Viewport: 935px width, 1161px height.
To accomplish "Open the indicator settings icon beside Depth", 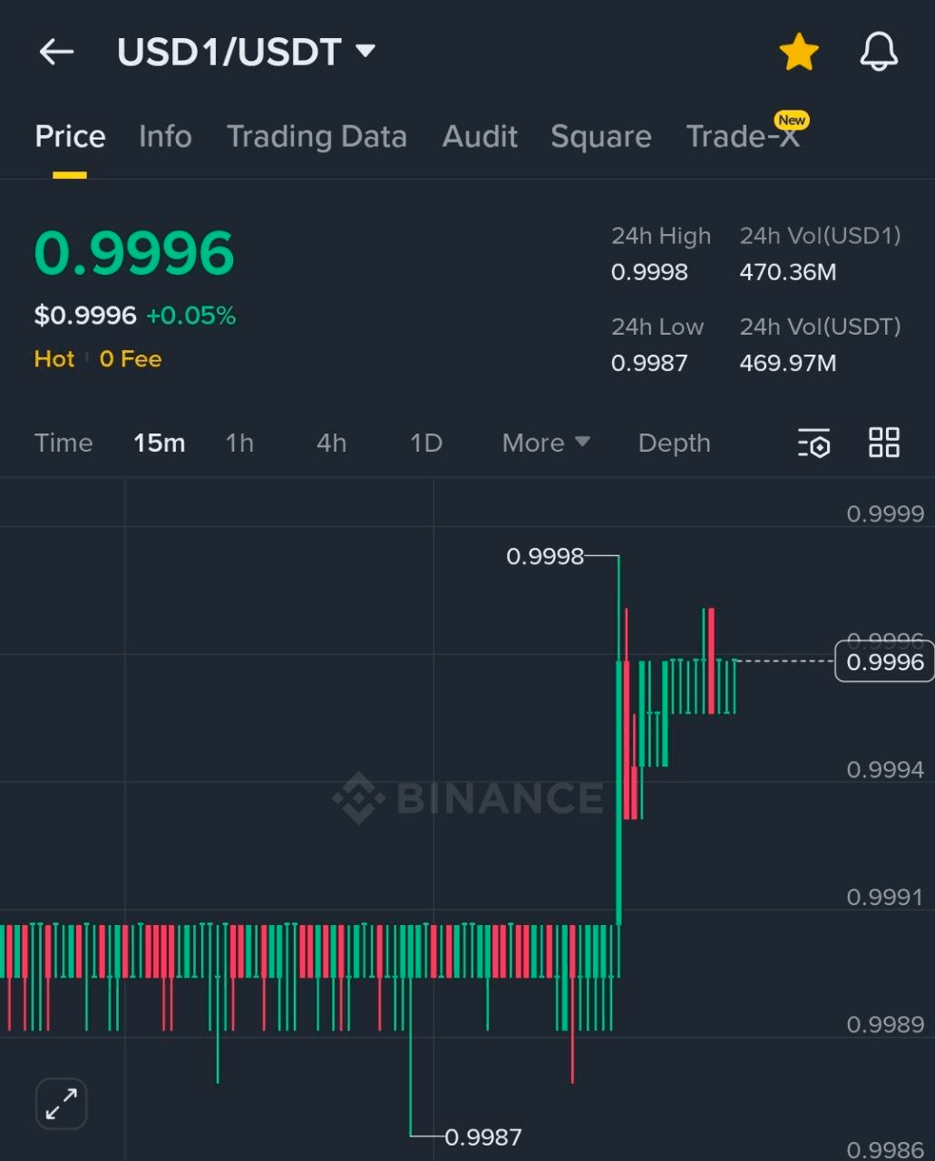I will point(813,444).
